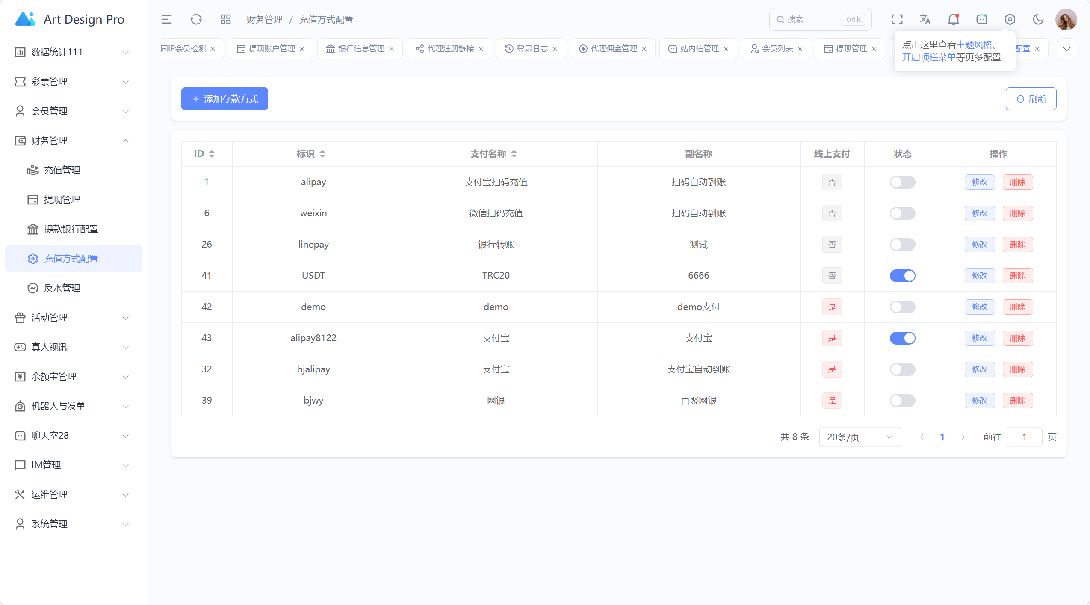This screenshot has height=605, width=1090.
Task: Close the 会员列表 tab
Action: click(x=800, y=49)
